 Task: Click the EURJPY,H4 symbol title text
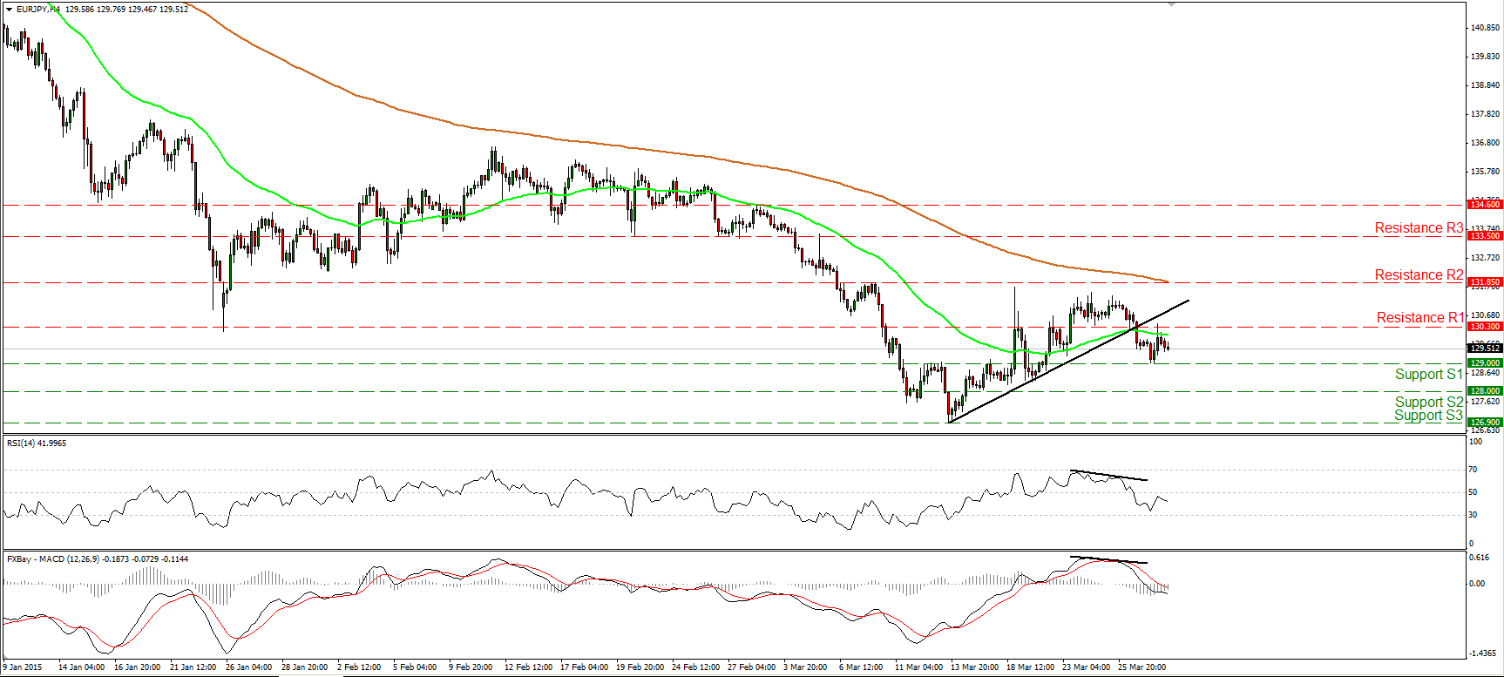pyautogui.click(x=38, y=9)
